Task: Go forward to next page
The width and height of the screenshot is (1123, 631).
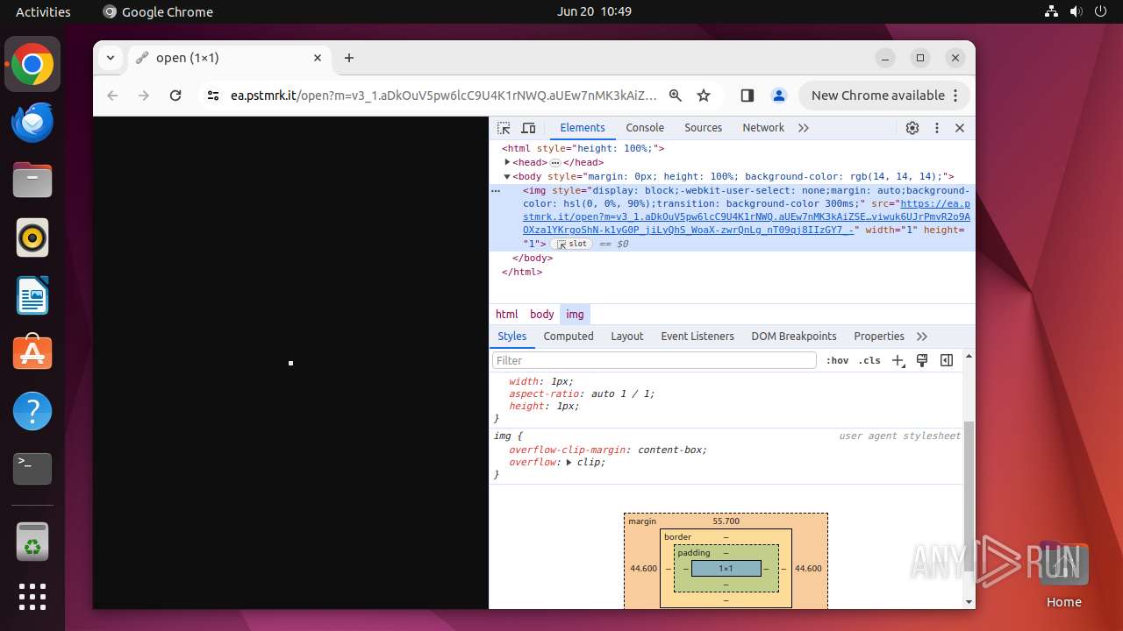Action: 144,96
